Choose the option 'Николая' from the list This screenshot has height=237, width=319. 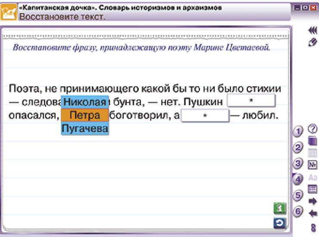coord(85,102)
